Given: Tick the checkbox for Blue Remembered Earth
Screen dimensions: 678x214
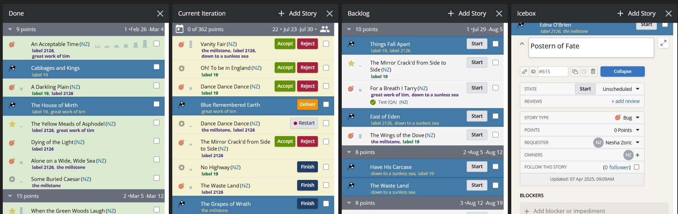Looking at the screenshot, I should pos(326,104).
